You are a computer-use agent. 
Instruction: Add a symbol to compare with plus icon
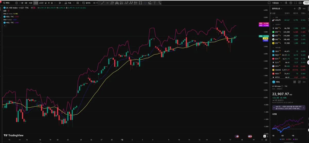tap(16, 3)
